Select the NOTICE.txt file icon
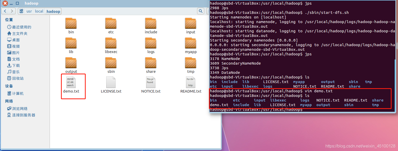This screenshot has height=151, width=398. point(151,82)
